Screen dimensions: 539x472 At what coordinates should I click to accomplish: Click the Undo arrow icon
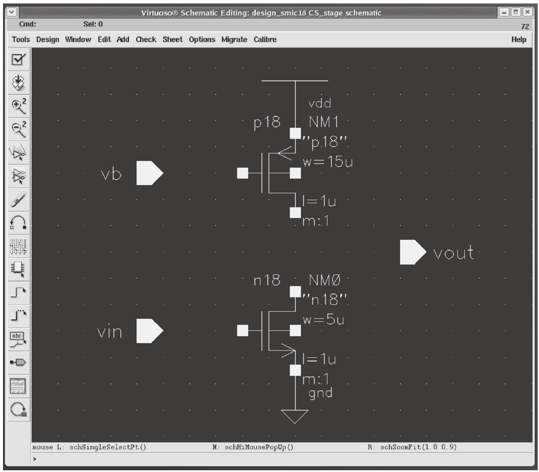coord(18,222)
